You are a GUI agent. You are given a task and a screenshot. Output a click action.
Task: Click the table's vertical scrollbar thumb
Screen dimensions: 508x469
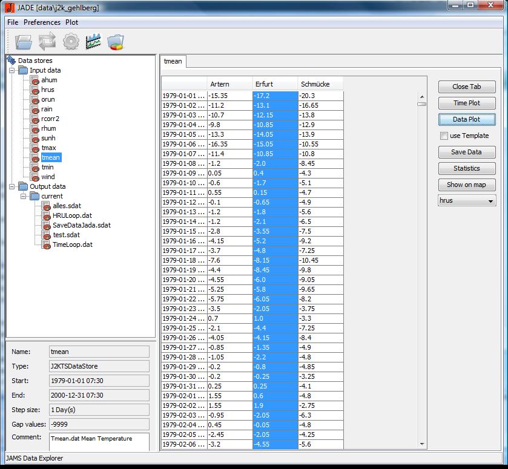(421, 103)
